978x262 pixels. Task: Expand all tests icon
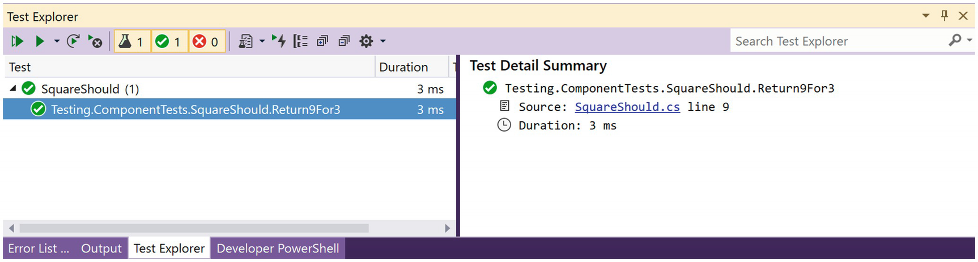tap(322, 41)
